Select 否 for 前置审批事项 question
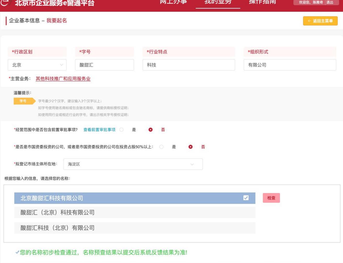Image resolution: width=343 pixels, height=263 pixels. click(151, 130)
